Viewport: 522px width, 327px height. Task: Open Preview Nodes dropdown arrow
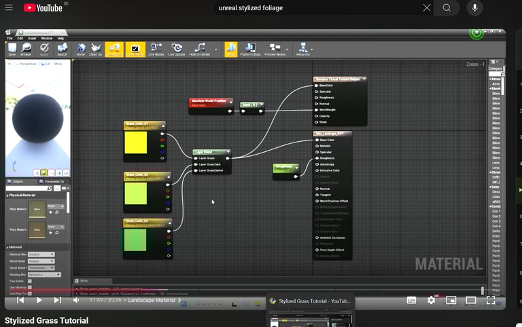pyautogui.click(x=288, y=50)
